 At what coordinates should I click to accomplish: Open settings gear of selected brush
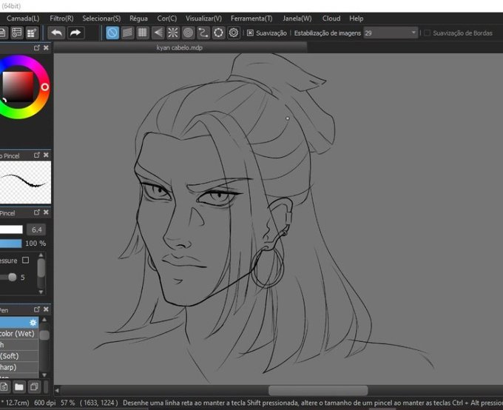tap(33, 323)
